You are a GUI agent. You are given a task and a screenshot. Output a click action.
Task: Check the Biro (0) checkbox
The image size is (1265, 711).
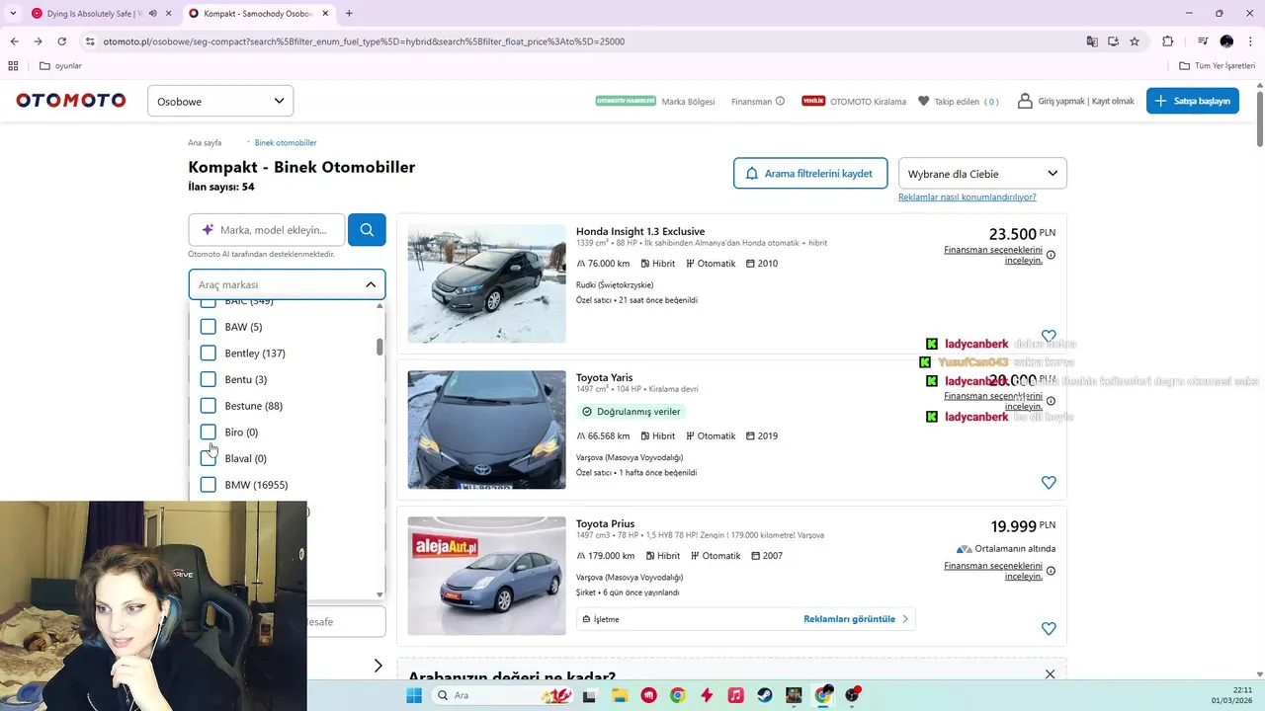pos(208,432)
